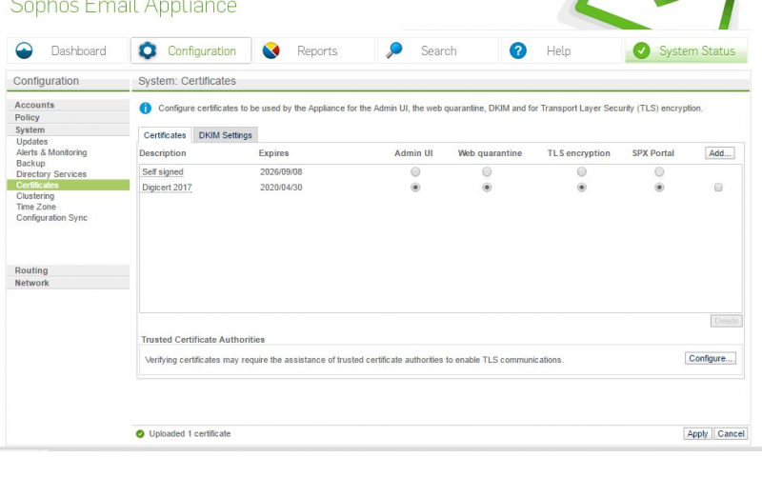
Task: Expand the Accounts section in sidebar
Action: coord(34,106)
